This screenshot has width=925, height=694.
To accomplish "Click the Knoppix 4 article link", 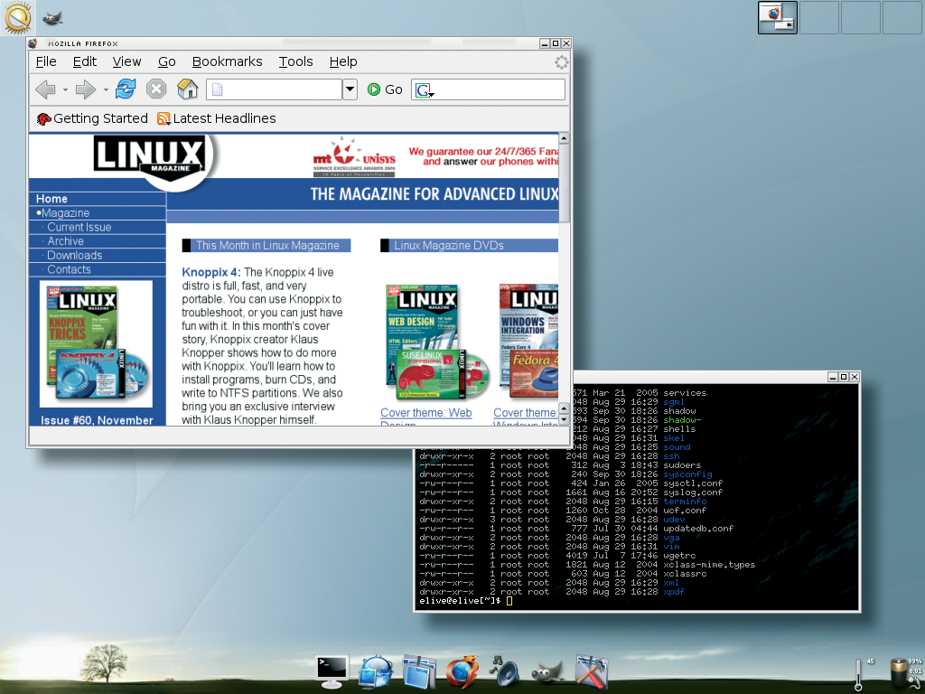I will coord(210,273).
